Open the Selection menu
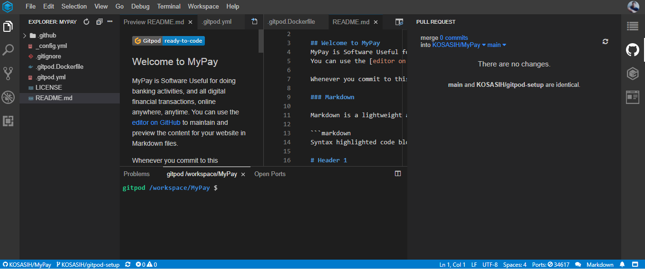Screen dimensions: 645x271 (74, 6)
